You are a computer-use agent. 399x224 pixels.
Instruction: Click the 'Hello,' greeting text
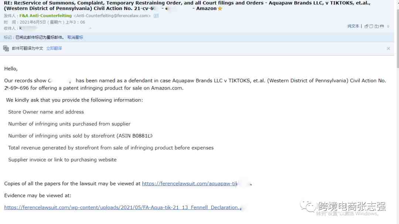coord(11,69)
